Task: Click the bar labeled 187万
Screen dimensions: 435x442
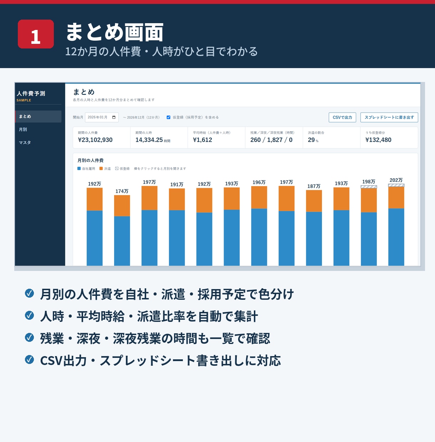Action: tap(314, 228)
